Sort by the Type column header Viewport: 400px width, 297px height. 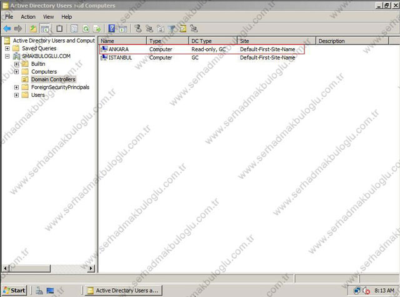[x=167, y=41]
